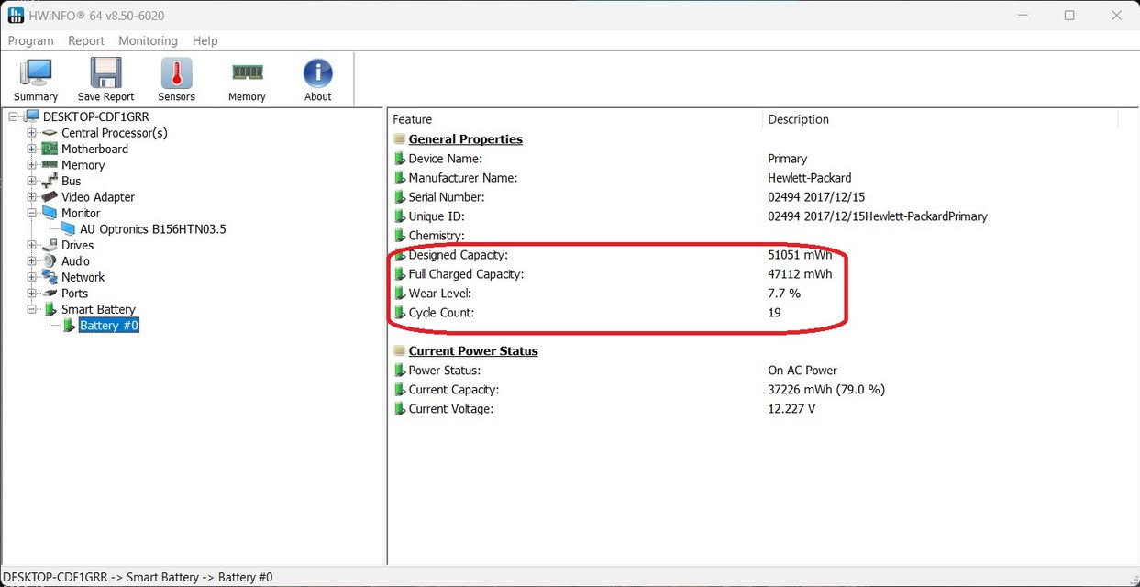Viewport: 1140px width, 587px height.
Task: Click the Monitor display icon in tree
Action: 50,213
